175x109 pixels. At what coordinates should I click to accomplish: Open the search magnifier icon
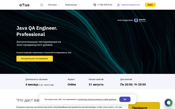tap(42, 5)
